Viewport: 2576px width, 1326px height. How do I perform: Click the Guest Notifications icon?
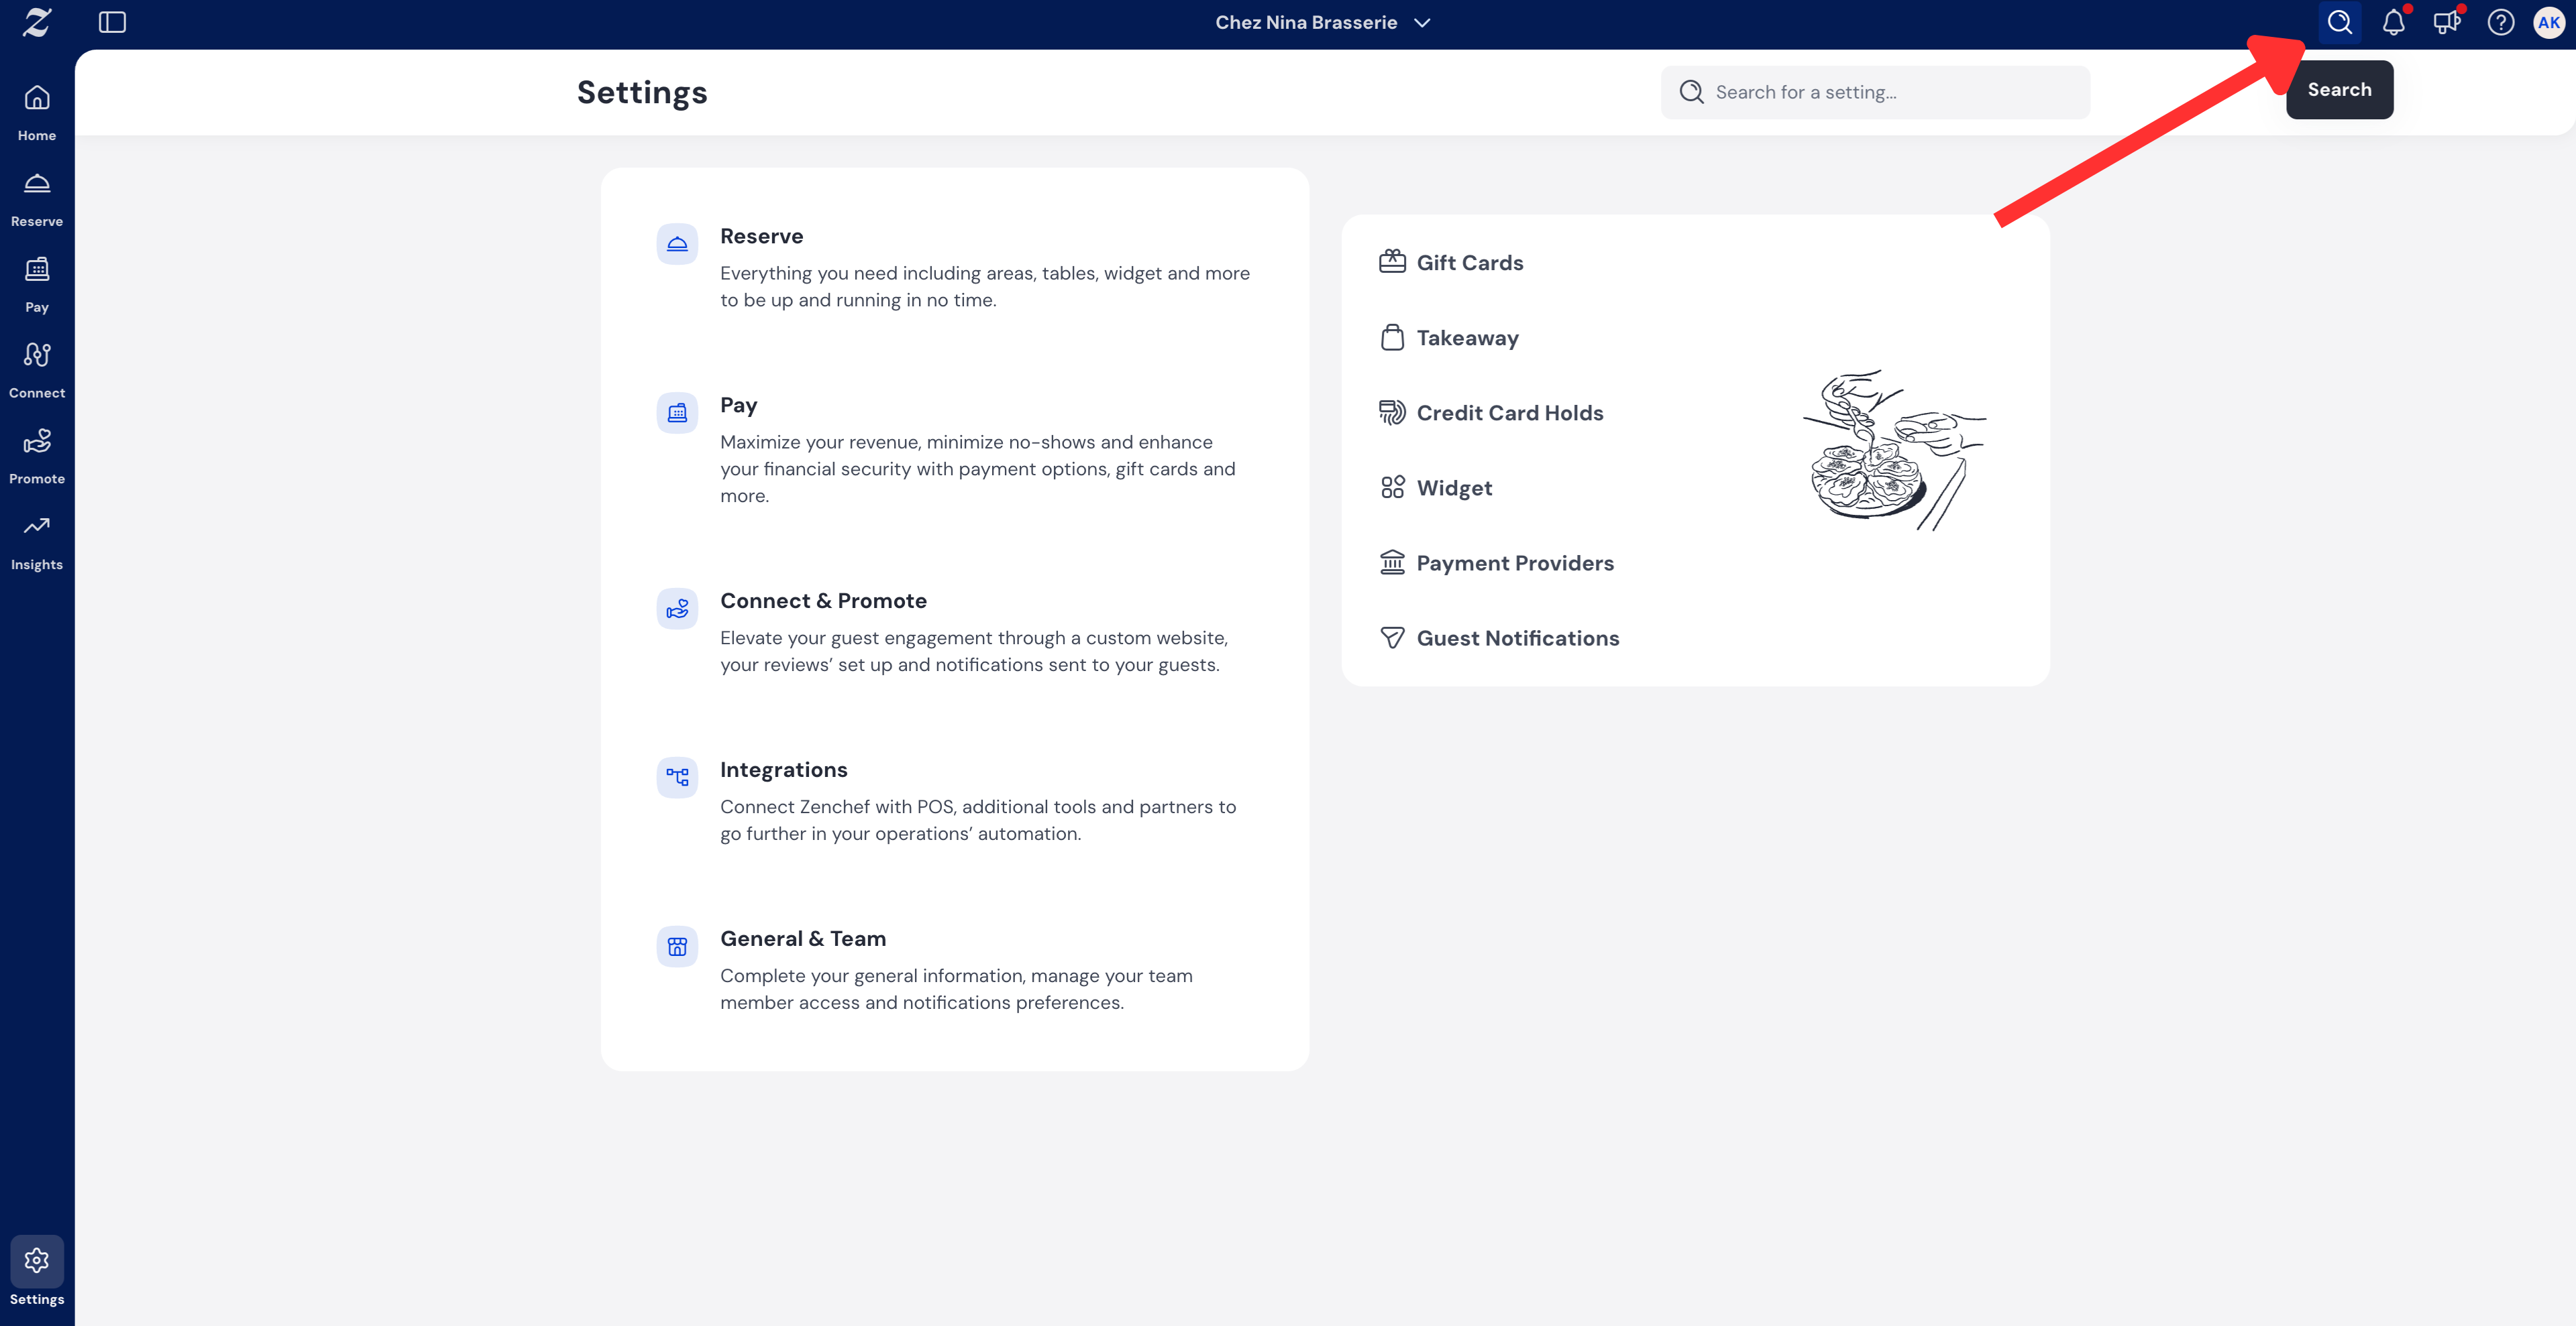(1392, 638)
